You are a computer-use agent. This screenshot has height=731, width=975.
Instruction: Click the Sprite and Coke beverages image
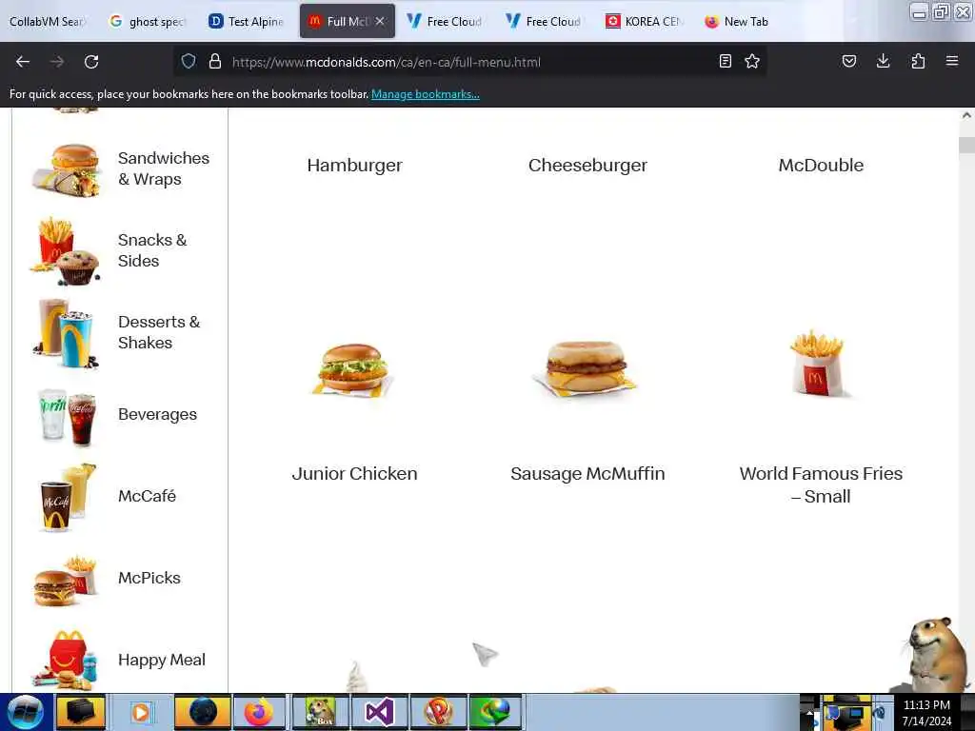[68, 417]
